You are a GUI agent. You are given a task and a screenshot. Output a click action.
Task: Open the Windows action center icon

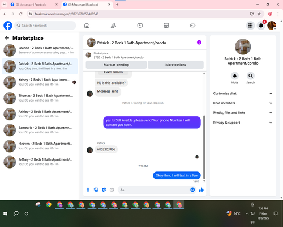coord(276,213)
